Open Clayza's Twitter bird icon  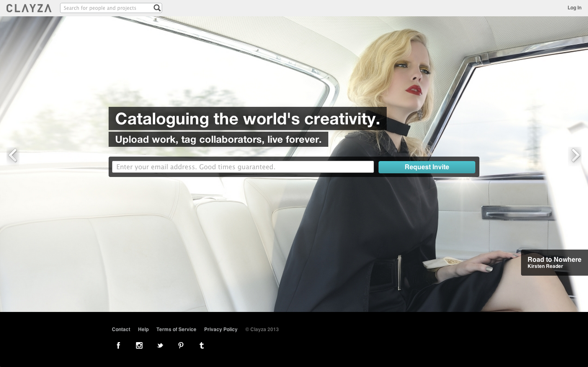(x=160, y=345)
